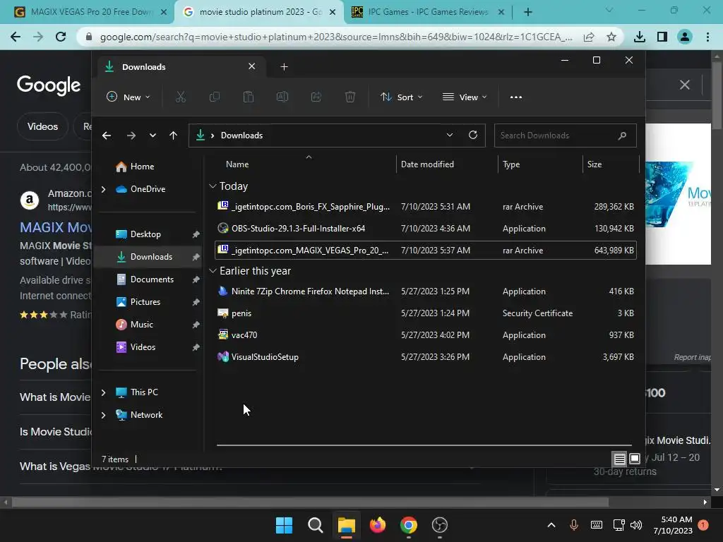Click the Share icon in Explorer toolbar
The width and height of the screenshot is (723, 542).
316,97
